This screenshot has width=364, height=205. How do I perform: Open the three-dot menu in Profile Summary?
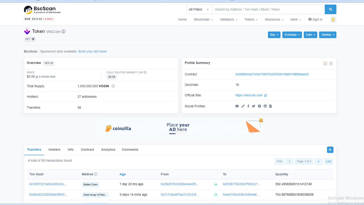331,63
